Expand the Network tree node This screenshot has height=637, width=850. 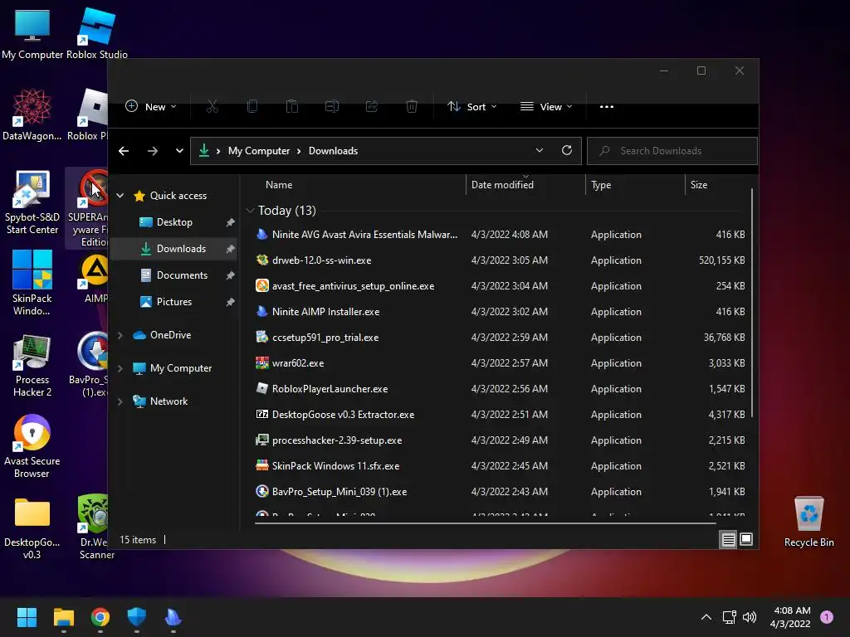(x=120, y=401)
